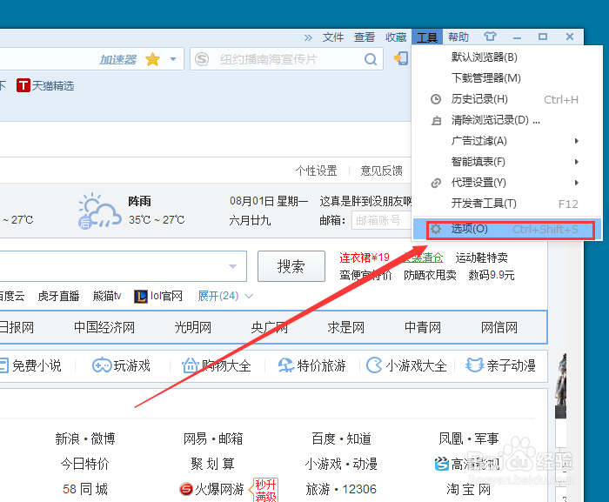This screenshot has width=609, height=502.
Task: Open the 今日特价 link
Action: (85, 464)
